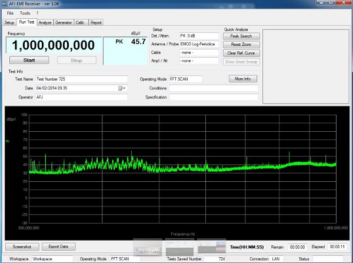Click the Reset Zoom button
This screenshot has width=353, height=263.
(241, 44)
